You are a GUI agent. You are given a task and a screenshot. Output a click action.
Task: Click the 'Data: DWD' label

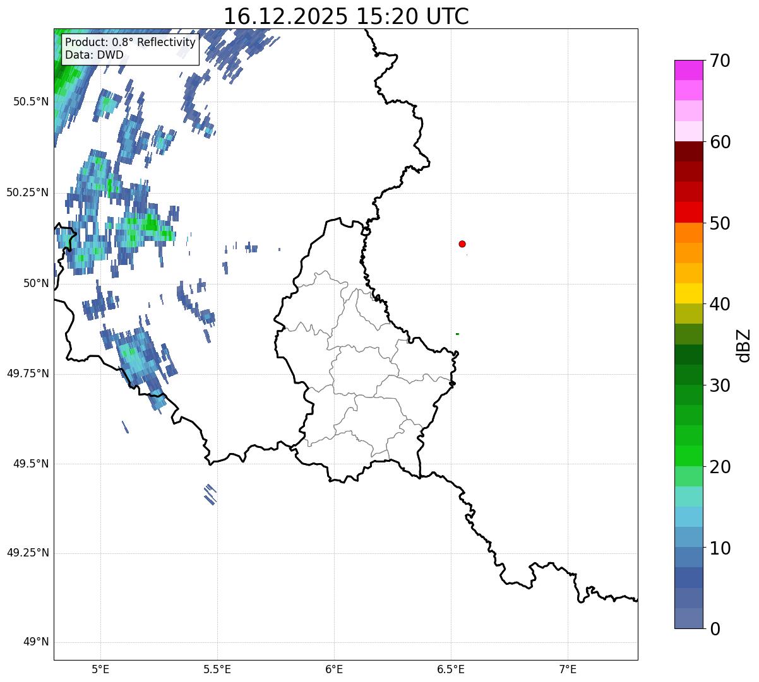pos(95,55)
